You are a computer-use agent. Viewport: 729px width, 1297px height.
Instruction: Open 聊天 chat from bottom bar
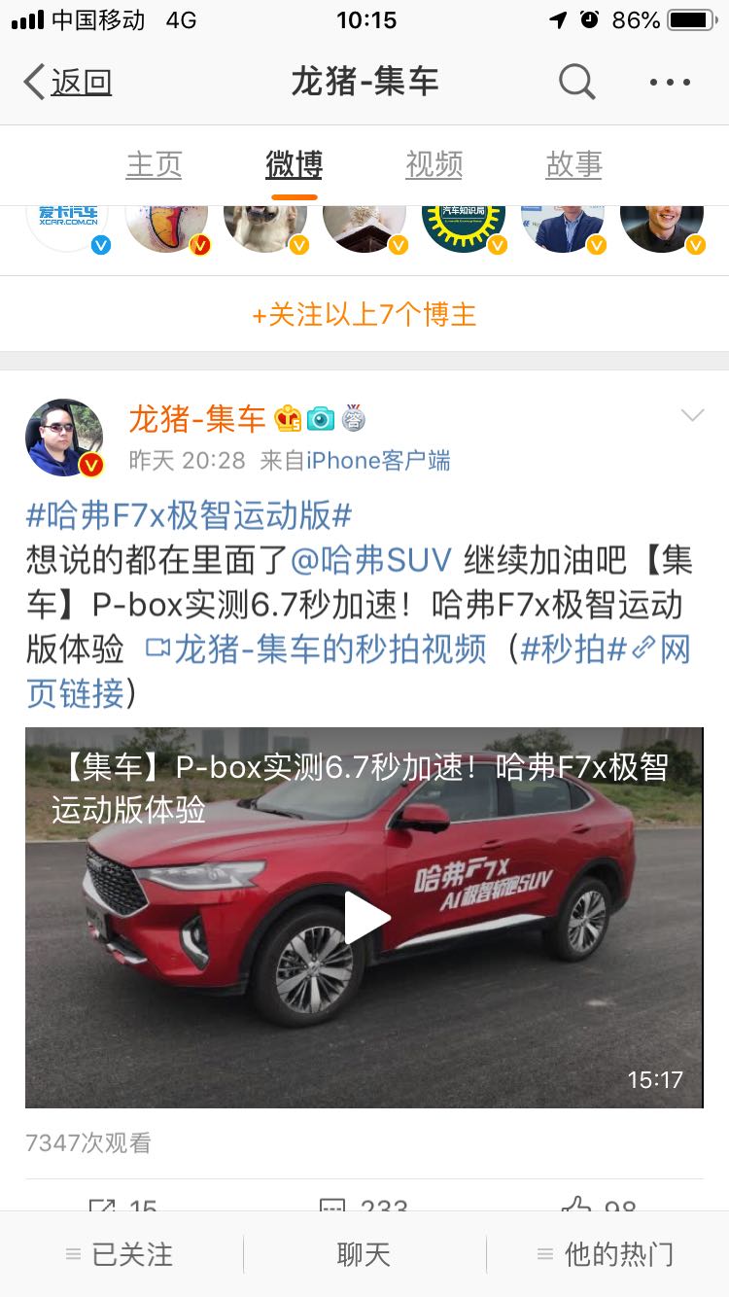point(364,1254)
